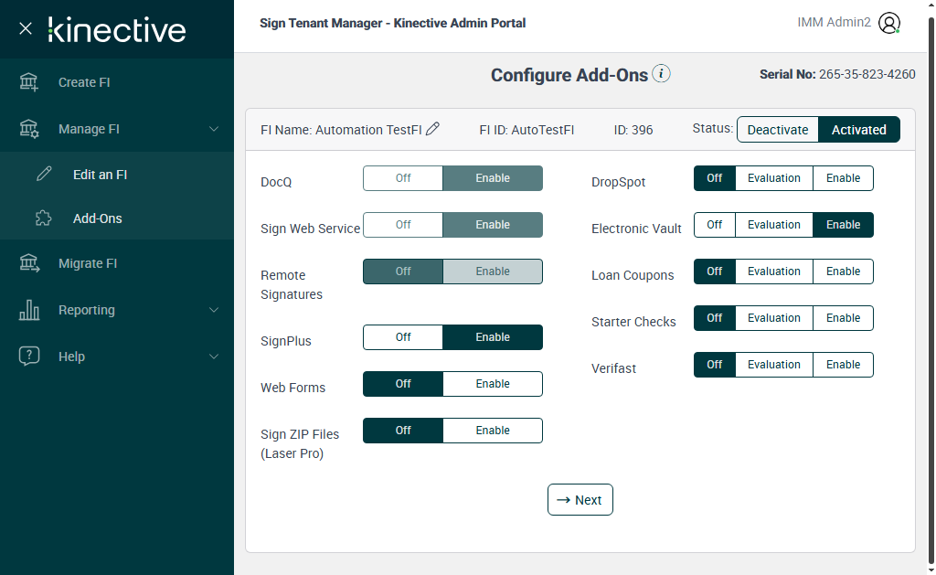This screenshot has height=575, width=936.
Task: Enable Loan Coupons add-on
Action: (x=843, y=272)
